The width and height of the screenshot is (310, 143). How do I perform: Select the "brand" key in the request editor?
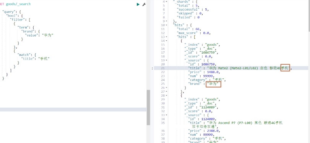pos(28,32)
